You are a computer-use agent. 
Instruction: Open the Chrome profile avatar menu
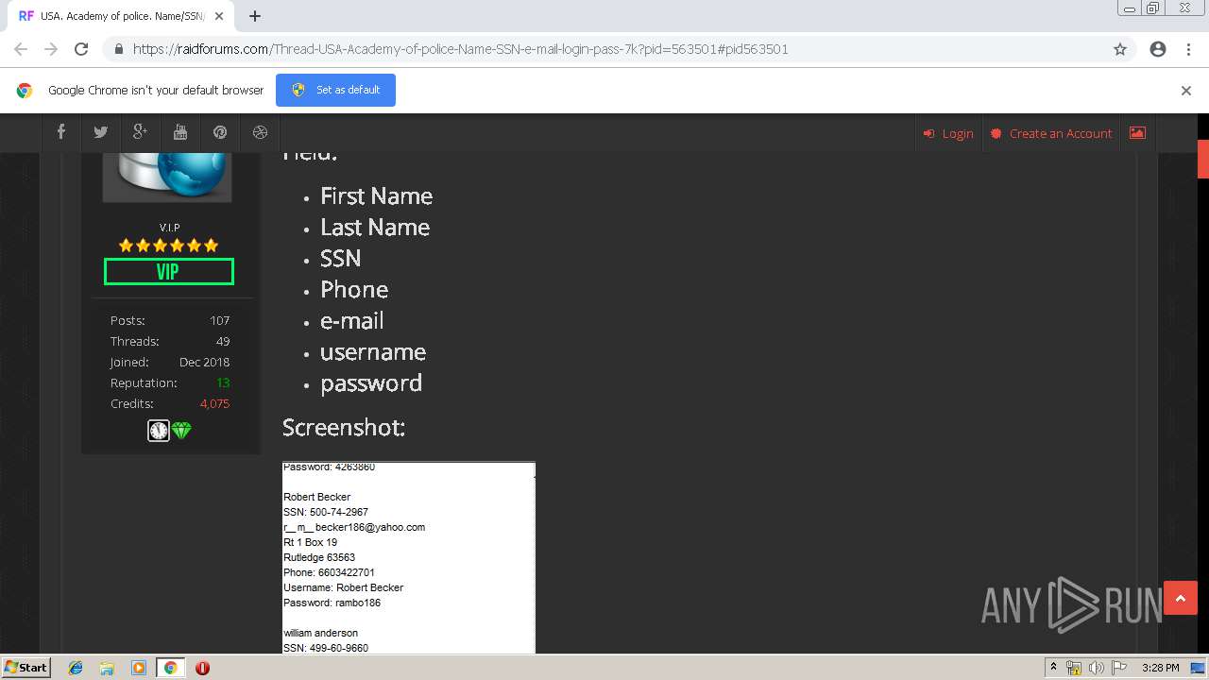click(1158, 49)
